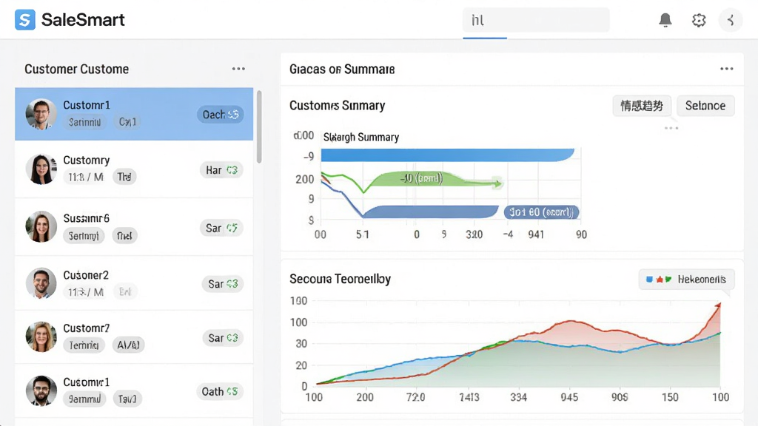
Task: Click the avatar in the highlighted Customr1 row
Action: (x=41, y=114)
